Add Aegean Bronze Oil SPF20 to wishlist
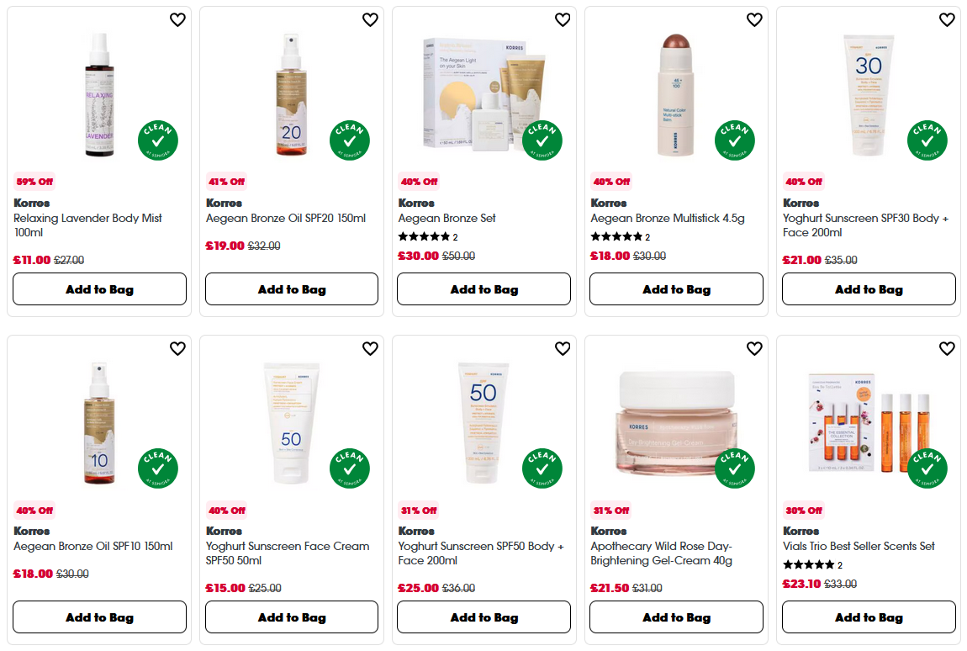Screen dimensions: 967x651 click(x=370, y=19)
